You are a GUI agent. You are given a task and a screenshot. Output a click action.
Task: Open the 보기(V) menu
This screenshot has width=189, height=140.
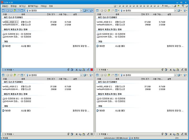coord(22,6)
